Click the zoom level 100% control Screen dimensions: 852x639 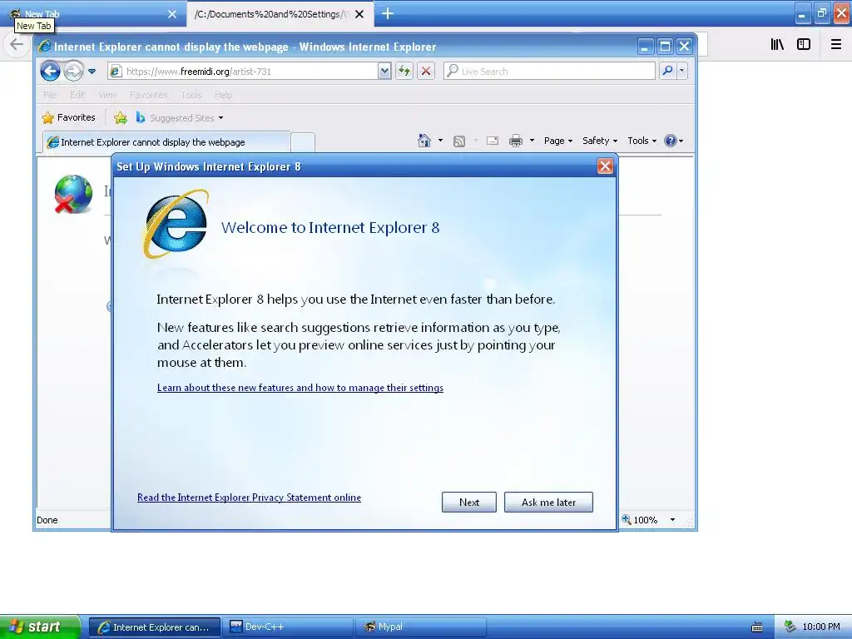click(640, 520)
